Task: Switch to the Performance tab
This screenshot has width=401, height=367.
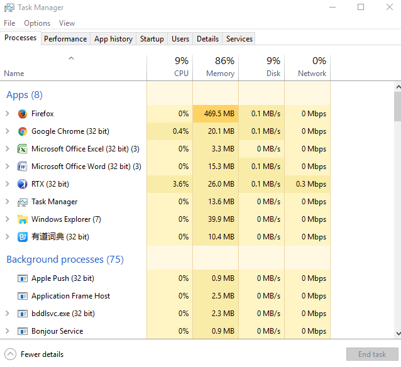Action: (x=65, y=39)
